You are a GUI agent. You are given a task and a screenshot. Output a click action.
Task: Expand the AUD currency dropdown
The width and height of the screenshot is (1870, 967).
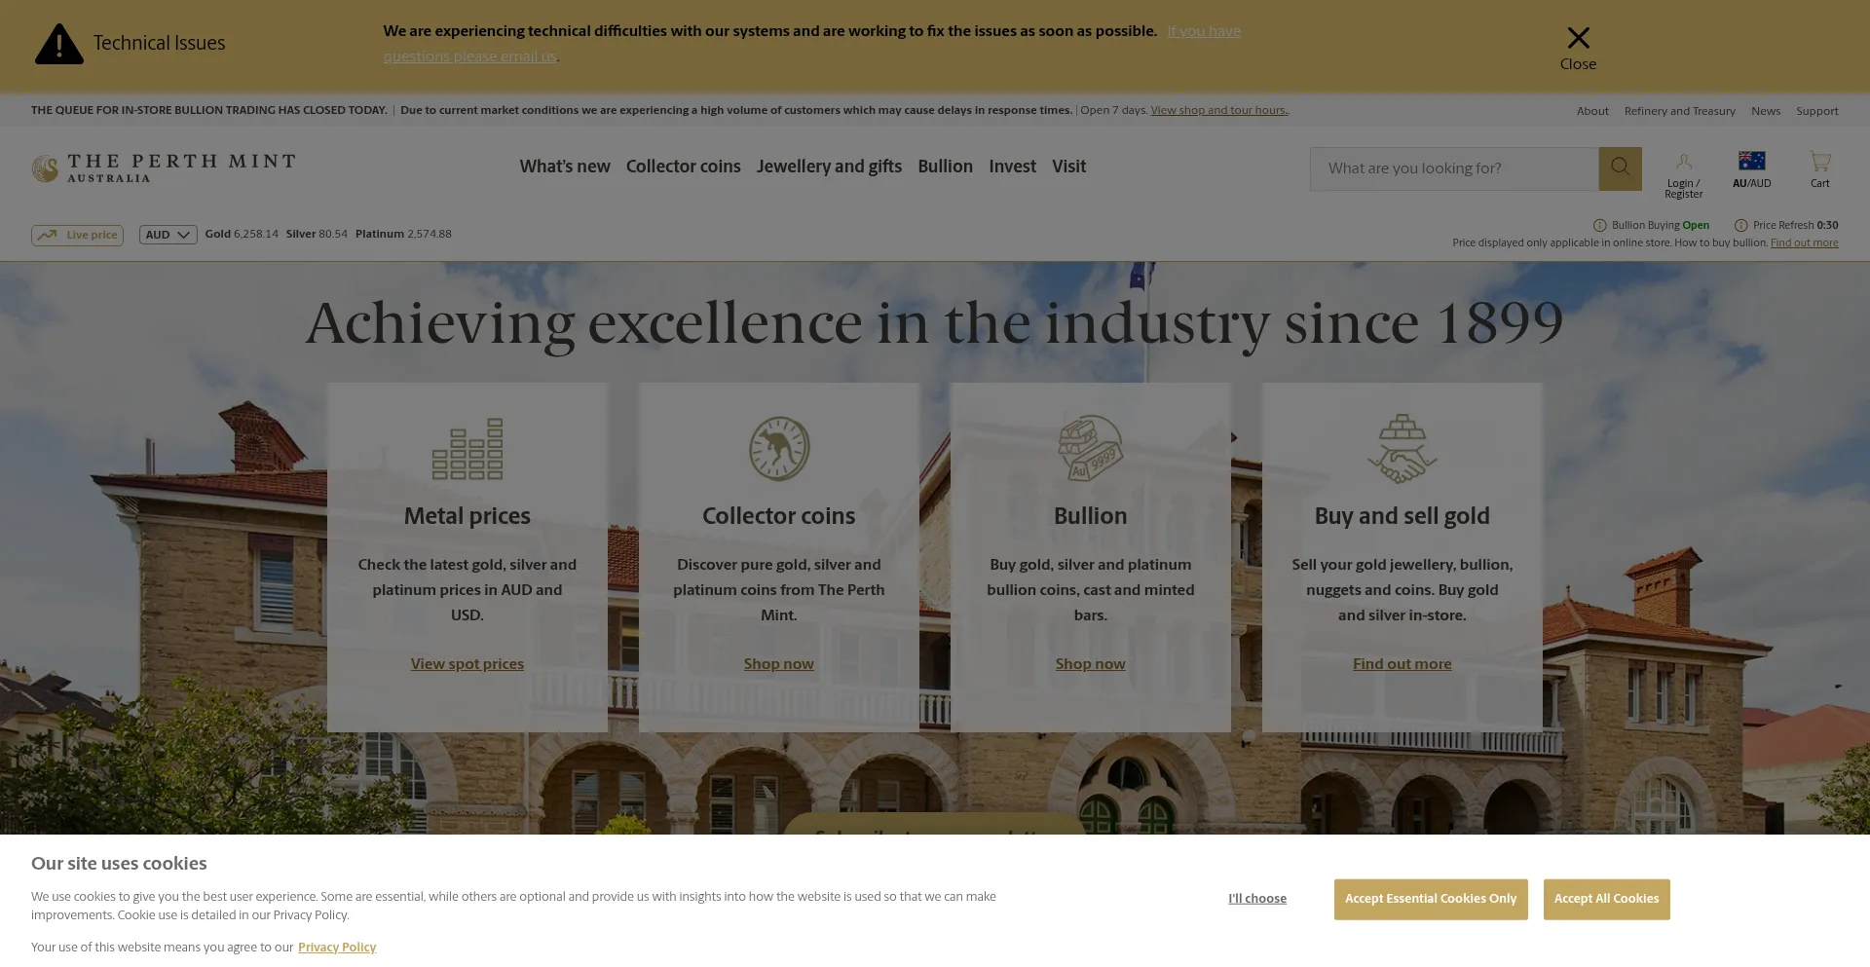point(168,235)
